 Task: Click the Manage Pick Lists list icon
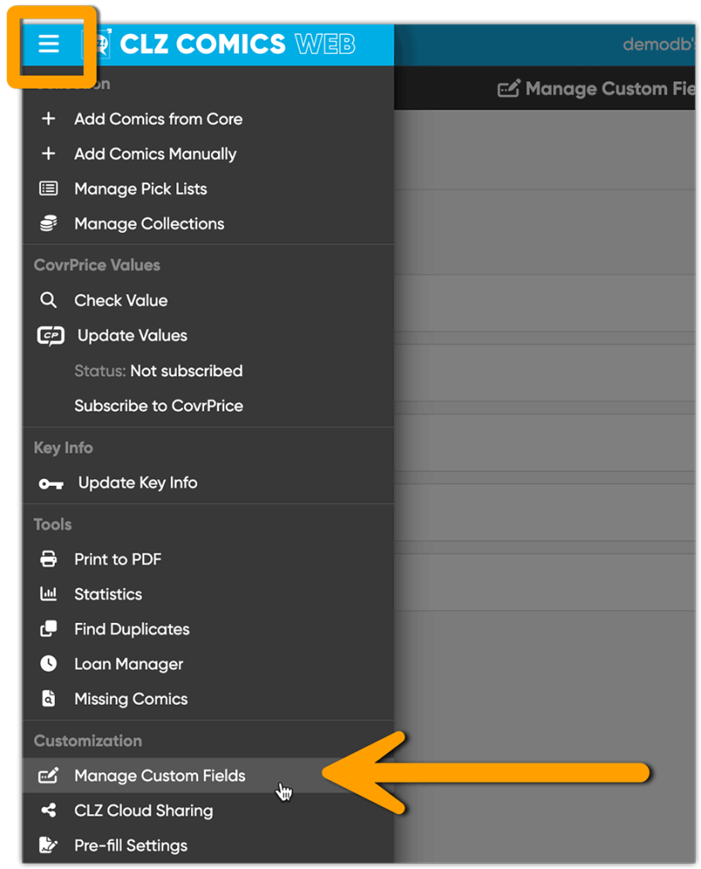tap(49, 189)
